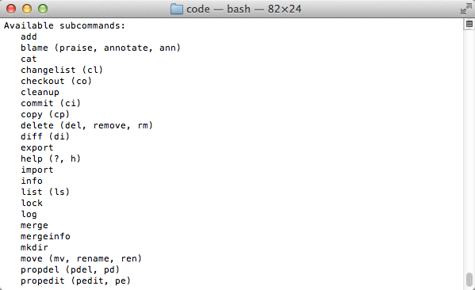Viewport: 475px width, 290px height.
Task: Click the 'changelist (cl)' line
Action: (62, 70)
